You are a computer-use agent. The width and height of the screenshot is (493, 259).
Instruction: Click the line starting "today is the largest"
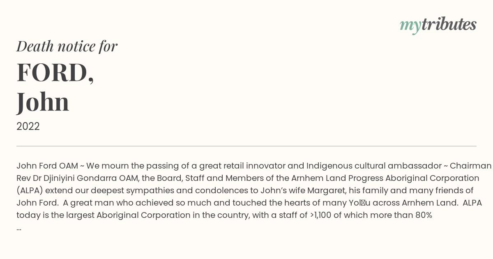pos(224,215)
